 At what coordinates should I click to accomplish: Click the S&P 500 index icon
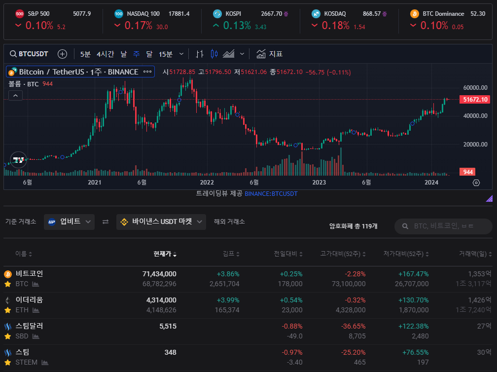(x=20, y=14)
